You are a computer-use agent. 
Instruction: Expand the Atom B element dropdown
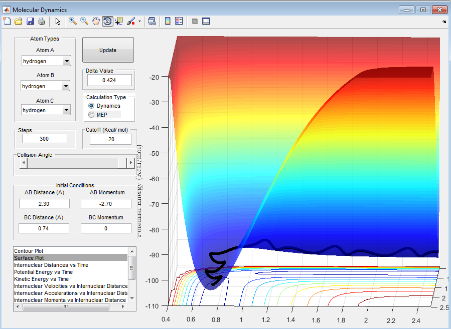(65, 86)
